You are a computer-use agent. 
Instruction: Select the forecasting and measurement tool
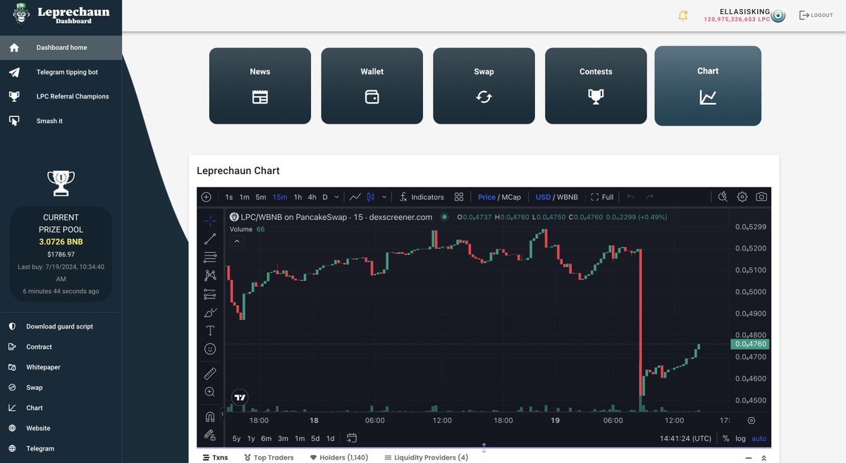click(x=210, y=294)
